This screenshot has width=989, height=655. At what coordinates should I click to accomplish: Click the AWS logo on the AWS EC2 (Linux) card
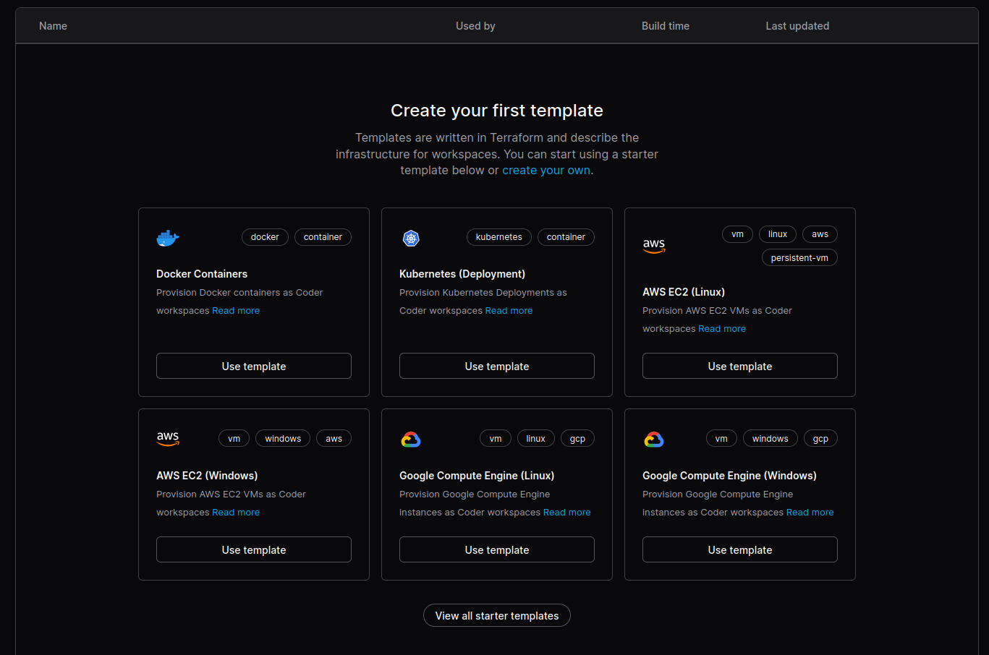(654, 246)
